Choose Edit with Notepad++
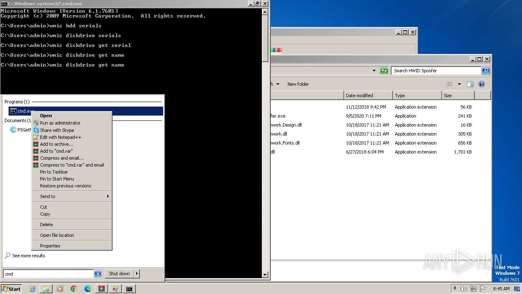Viewport: 522px width, 294px height. pyautogui.click(x=72, y=137)
